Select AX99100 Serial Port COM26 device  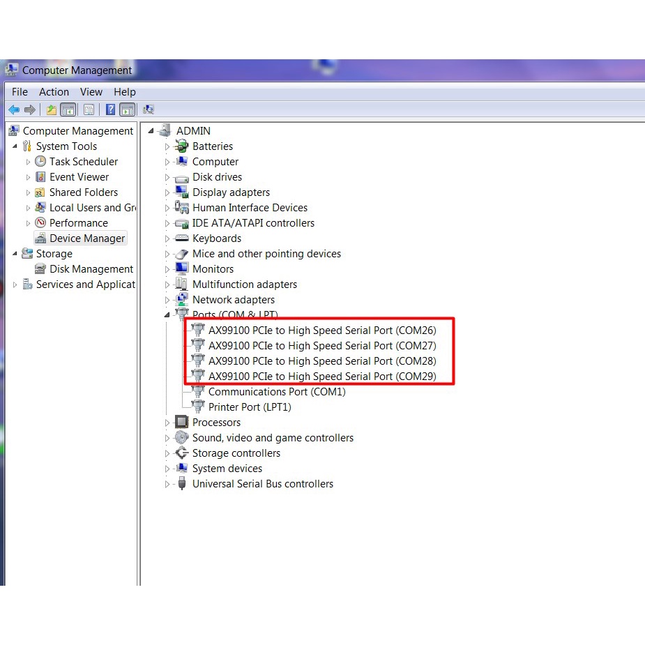click(321, 331)
